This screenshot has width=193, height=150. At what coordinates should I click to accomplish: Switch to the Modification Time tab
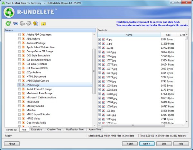coord(75,129)
